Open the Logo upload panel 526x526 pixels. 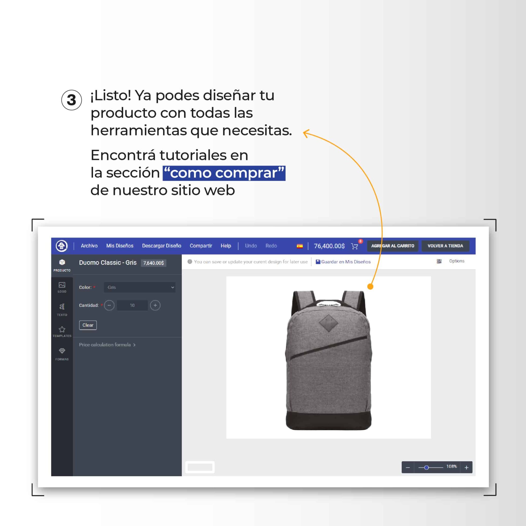point(62,287)
